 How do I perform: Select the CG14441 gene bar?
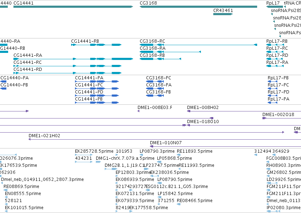point(73,7)
